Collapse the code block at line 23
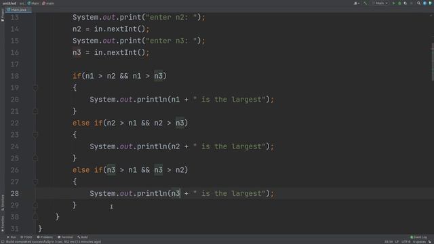 pos(35,135)
